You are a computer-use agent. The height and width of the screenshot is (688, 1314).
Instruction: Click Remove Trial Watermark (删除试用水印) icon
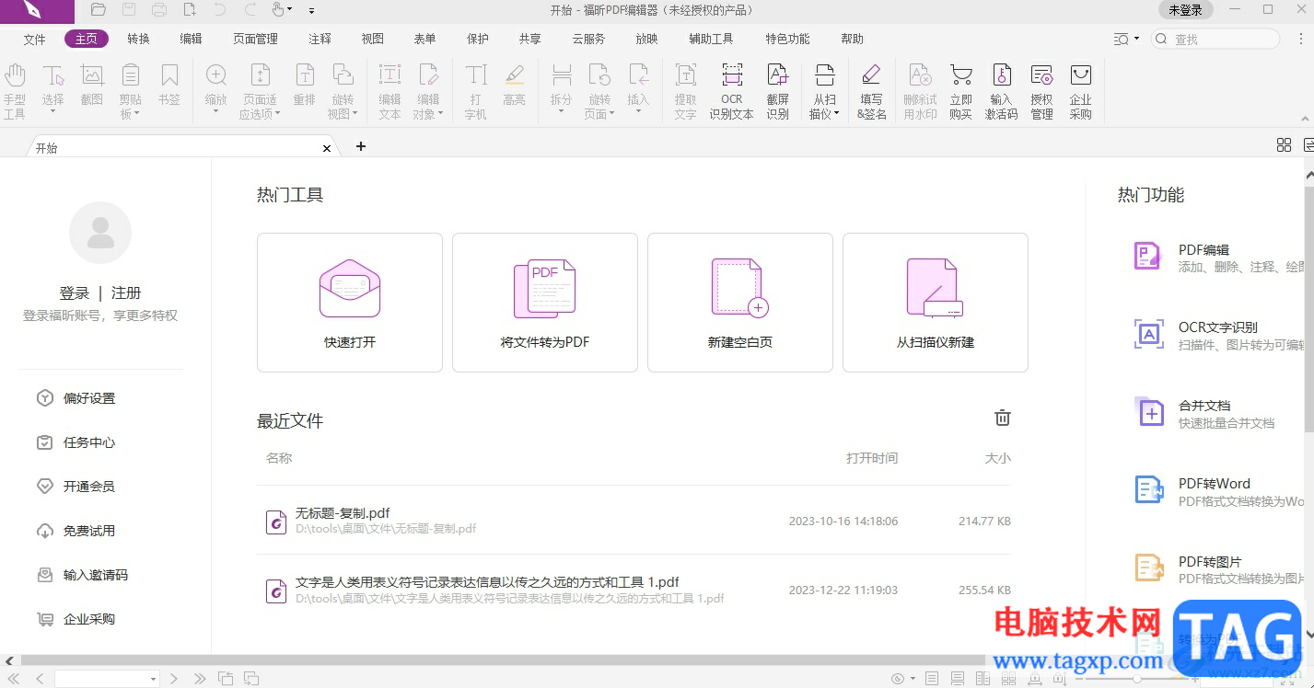coord(920,91)
